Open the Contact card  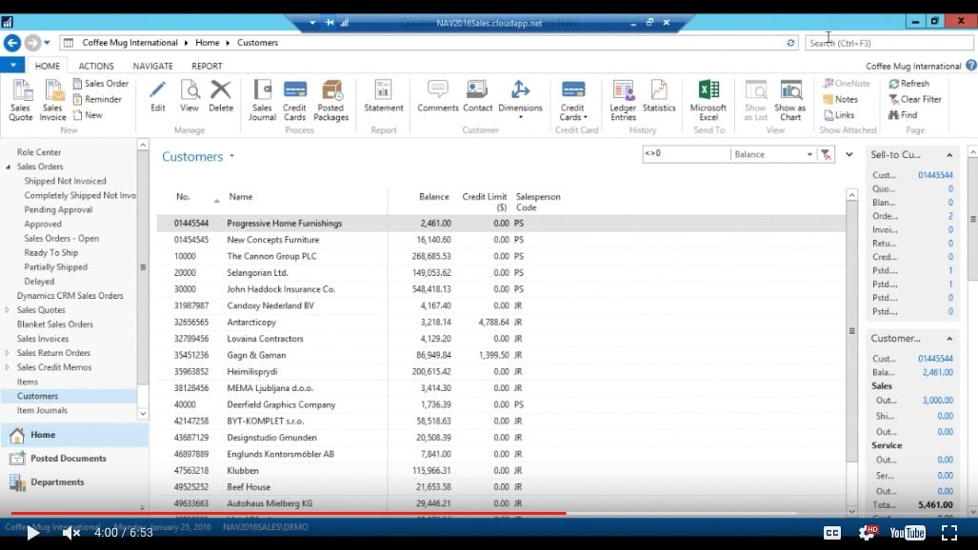[477, 96]
